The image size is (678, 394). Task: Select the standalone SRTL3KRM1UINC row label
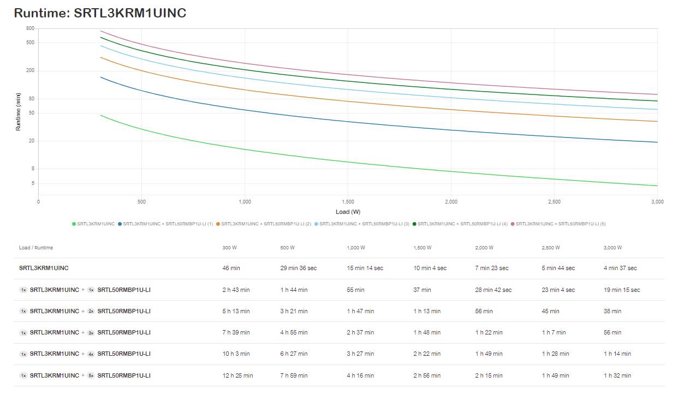click(x=44, y=268)
